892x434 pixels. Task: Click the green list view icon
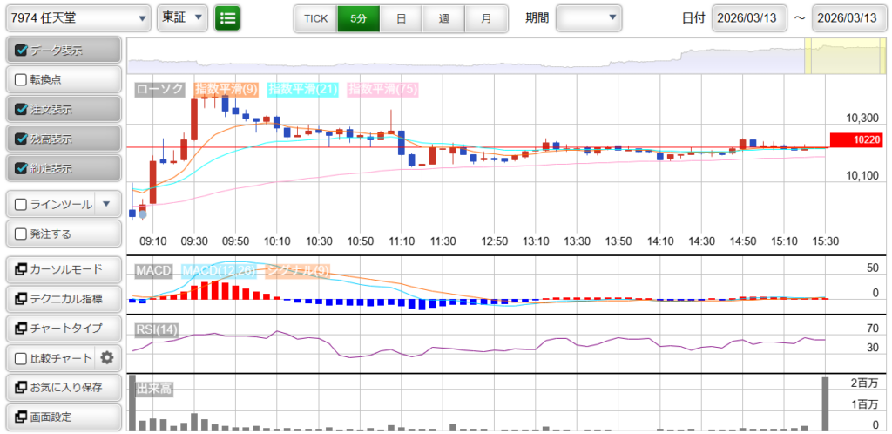(x=227, y=17)
